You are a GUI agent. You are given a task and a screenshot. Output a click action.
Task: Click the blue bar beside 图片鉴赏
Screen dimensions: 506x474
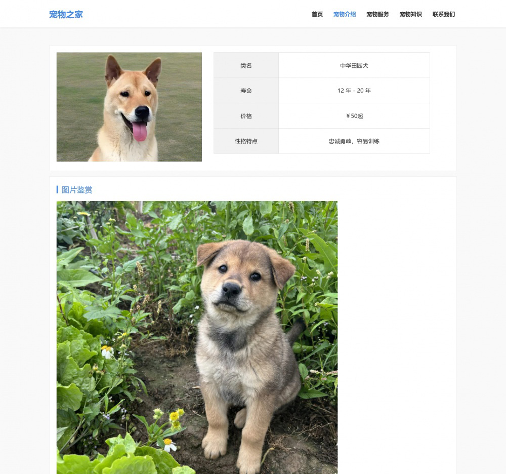coord(57,189)
